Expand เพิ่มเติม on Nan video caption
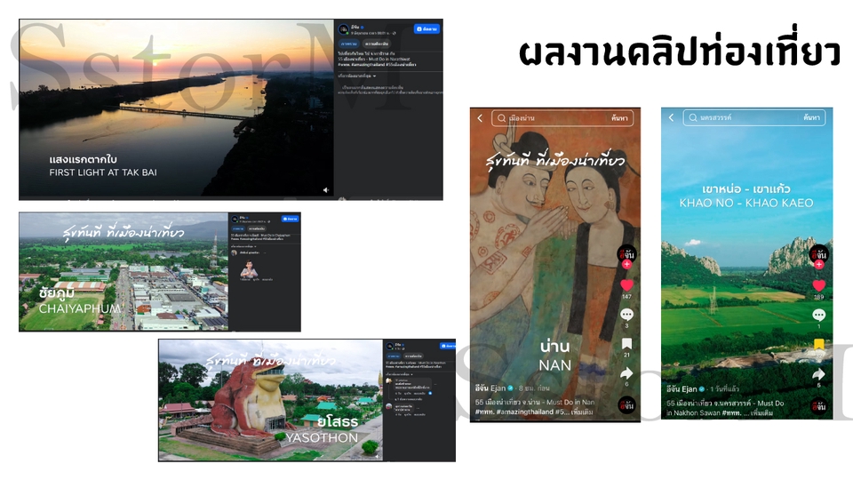Viewport: 853px width, 480px height. tap(582, 412)
